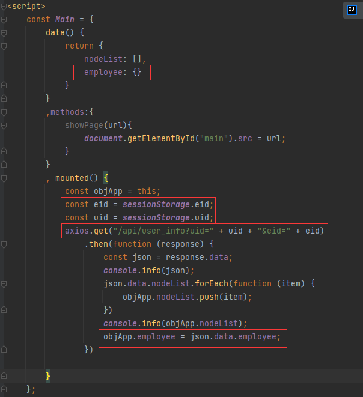Fold the mounted() hook block

4,178
